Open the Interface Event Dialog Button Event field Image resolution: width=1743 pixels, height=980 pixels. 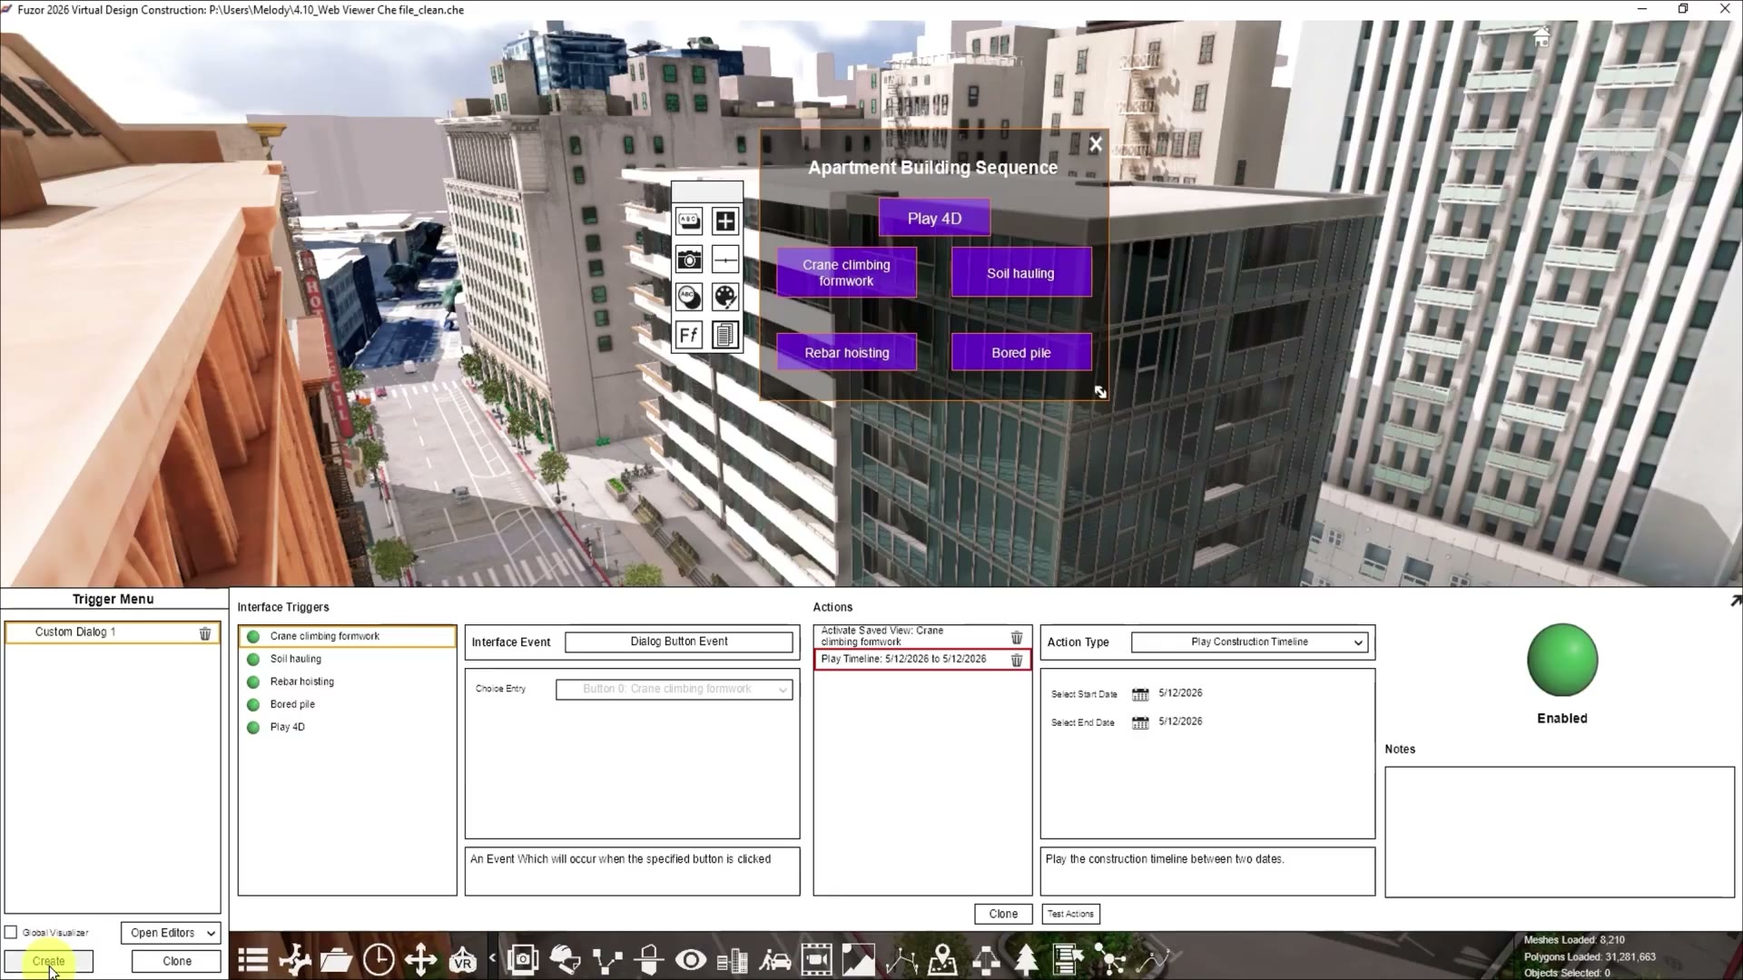pyautogui.click(x=679, y=642)
